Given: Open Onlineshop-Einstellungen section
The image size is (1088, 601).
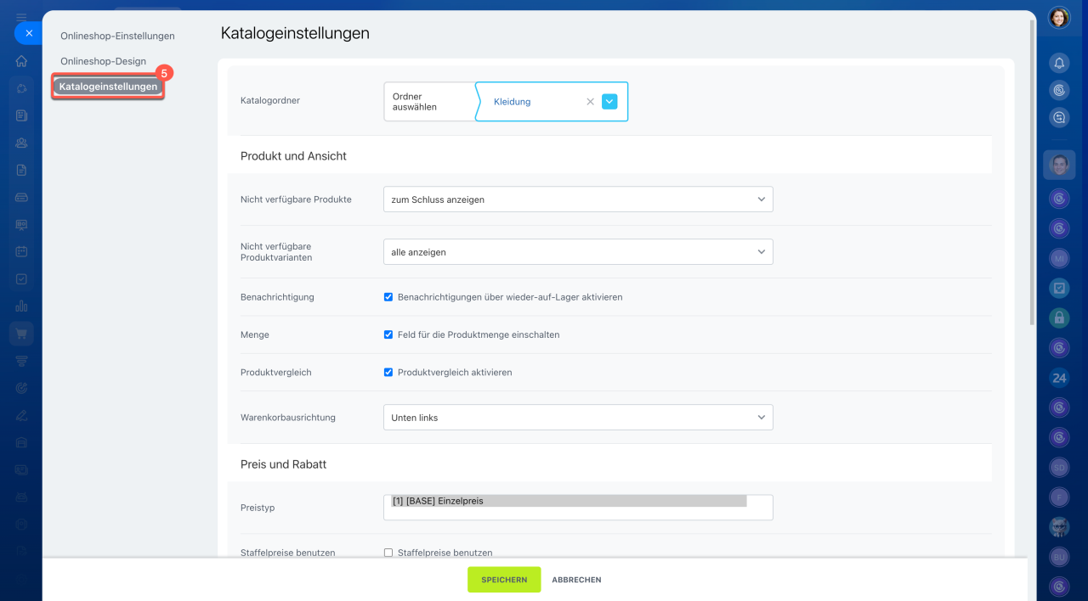Looking at the screenshot, I should (x=117, y=36).
